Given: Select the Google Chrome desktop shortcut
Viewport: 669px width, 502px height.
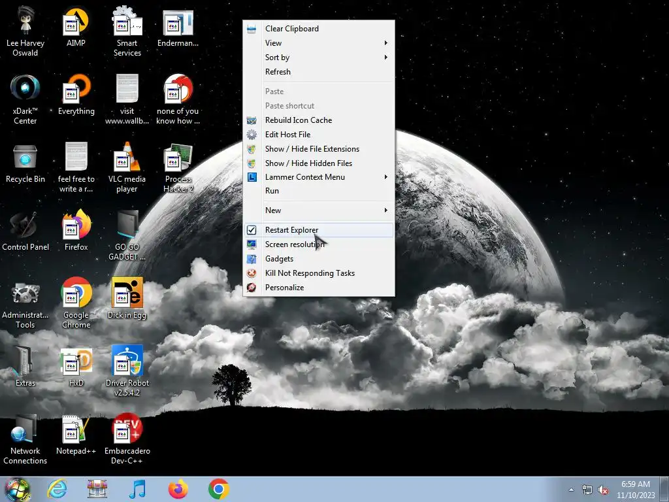Looking at the screenshot, I should [x=76, y=303].
